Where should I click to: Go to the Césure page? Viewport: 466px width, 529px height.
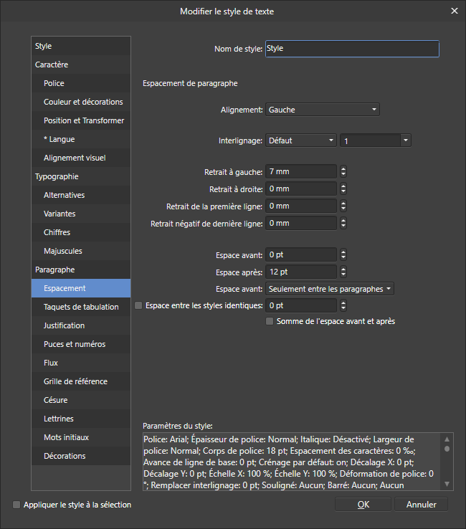click(x=81, y=400)
